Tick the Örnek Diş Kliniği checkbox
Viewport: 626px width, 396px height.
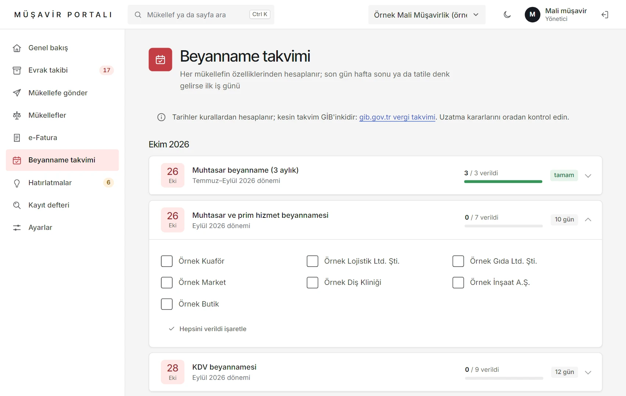(313, 283)
